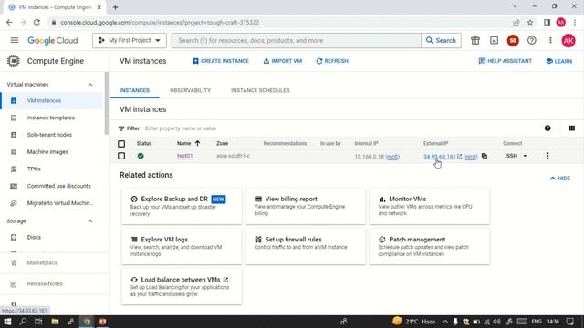The width and height of the screenshot is (584, 328).
Task: Open the Monitor VMs card
Action: tap(430, 206)
